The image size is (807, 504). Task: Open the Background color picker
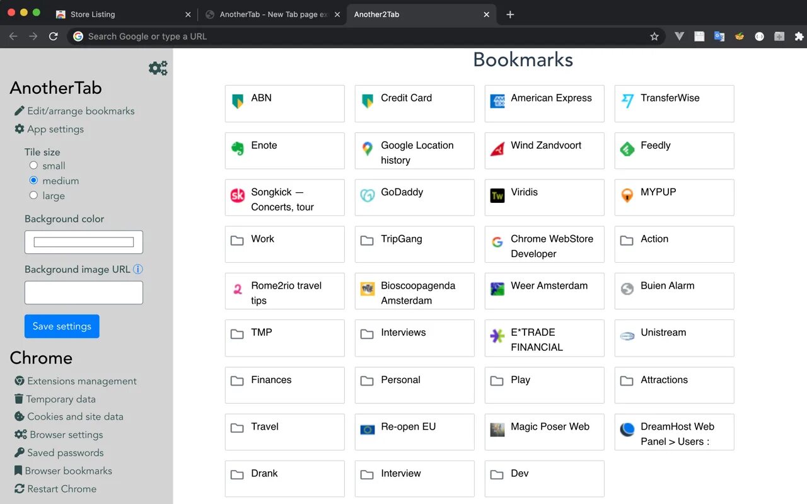[x=84, y=242]
